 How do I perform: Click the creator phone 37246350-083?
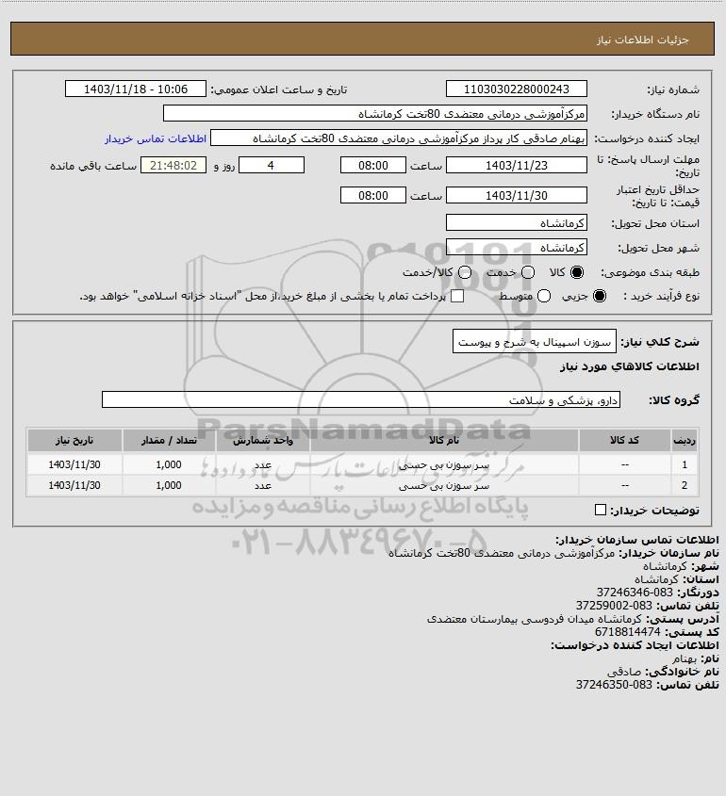614,685
